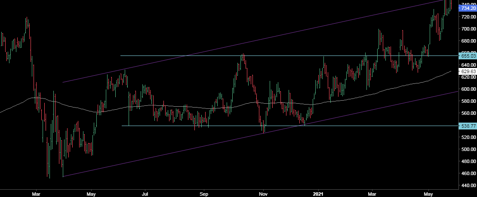
Task: Click the Jul label on time axis
Action: point(145,194)
